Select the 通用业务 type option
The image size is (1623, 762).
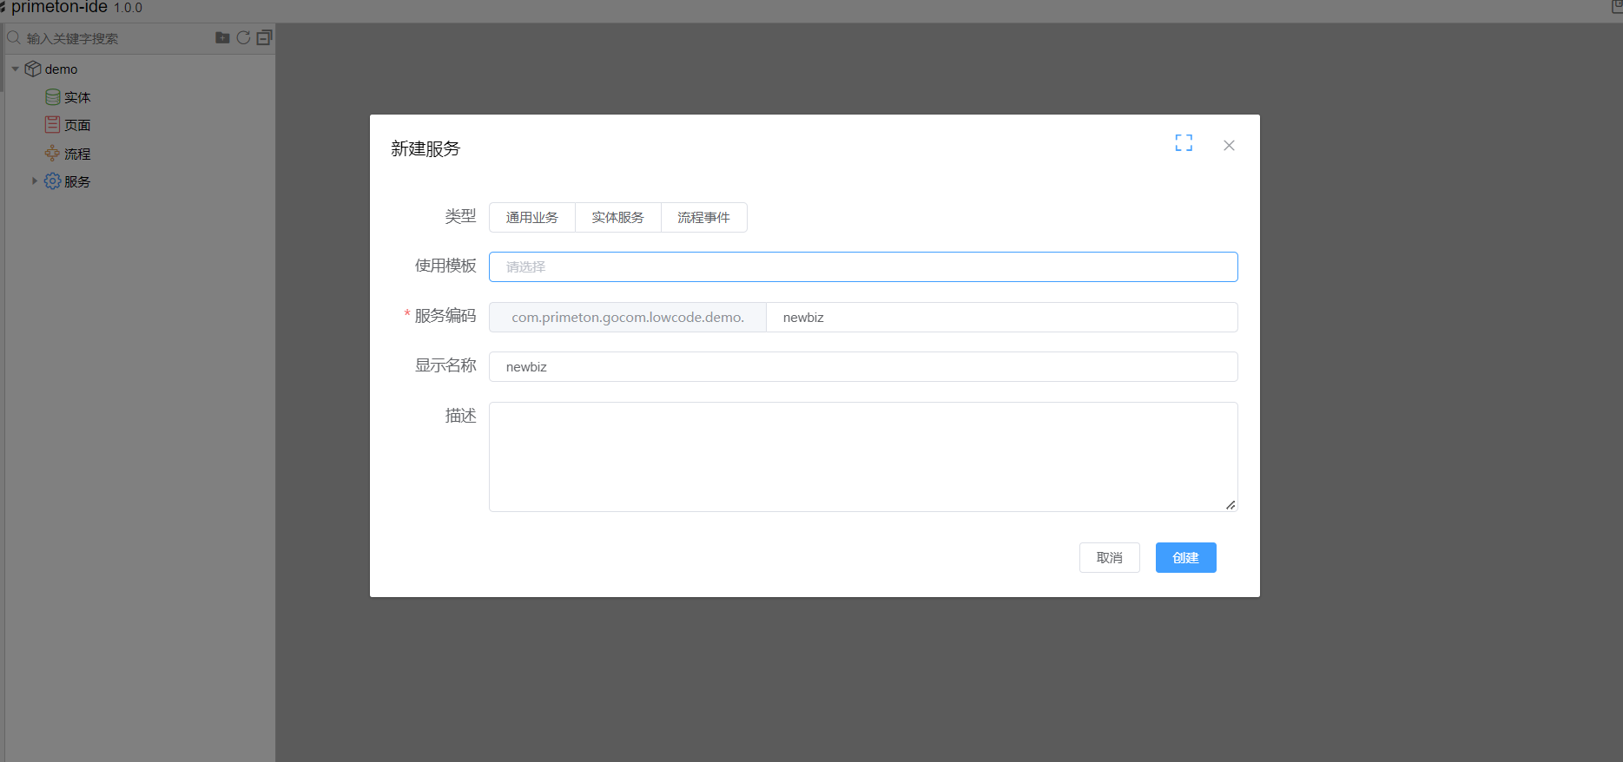tap(532, 218)
